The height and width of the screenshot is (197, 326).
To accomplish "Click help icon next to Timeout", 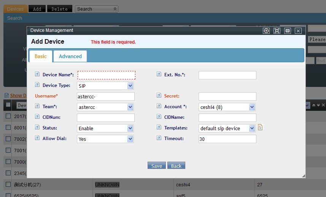I will click(159, 138).
